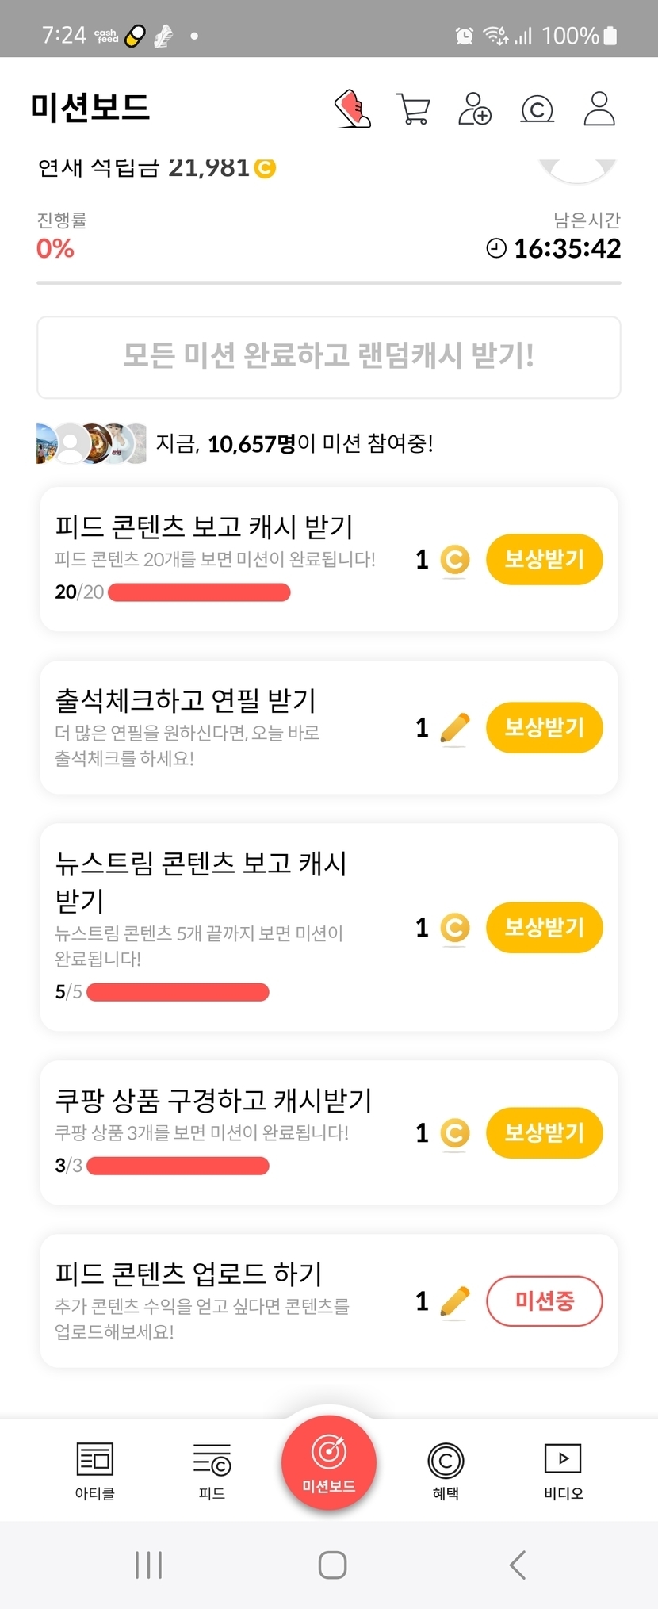Tap the invite friend icon

pyautogui.click(x=475, y=109)
